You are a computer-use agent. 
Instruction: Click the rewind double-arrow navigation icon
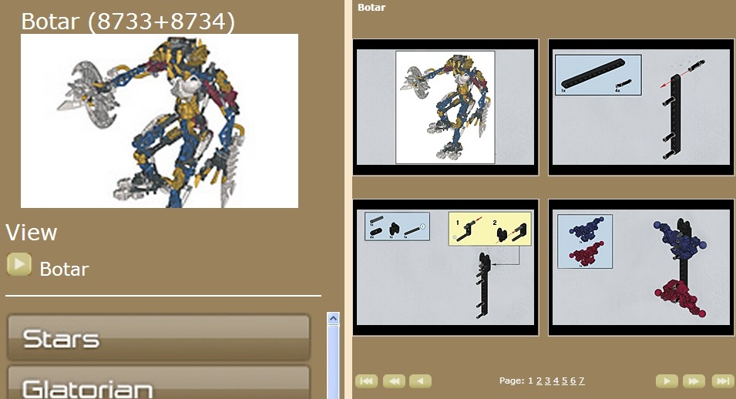pos(395,381)
